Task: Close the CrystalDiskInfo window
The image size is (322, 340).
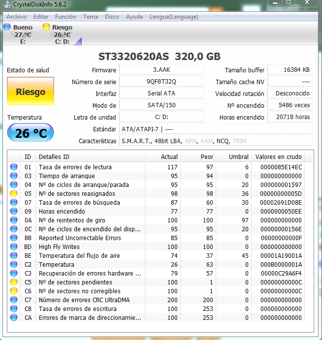Action: pyautogui.click(x=307, y=3)
